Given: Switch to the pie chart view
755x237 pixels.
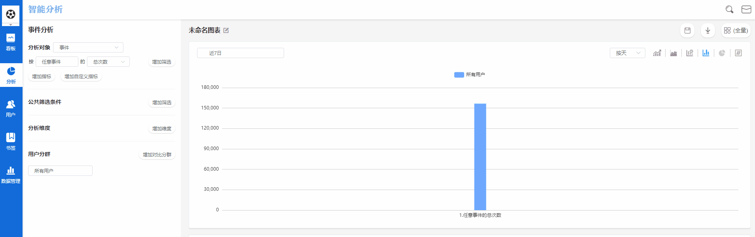Looking at the screenshot, I should click(722, 53).
